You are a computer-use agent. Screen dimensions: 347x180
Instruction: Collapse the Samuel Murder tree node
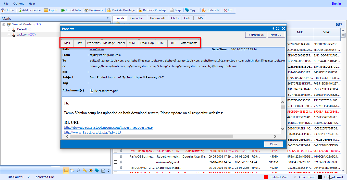[x=4, y=25]
